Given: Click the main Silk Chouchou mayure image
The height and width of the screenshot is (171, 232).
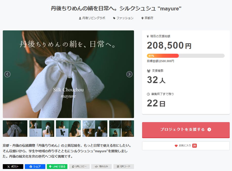Looking at the screenshot, I should tap(68, 74).
